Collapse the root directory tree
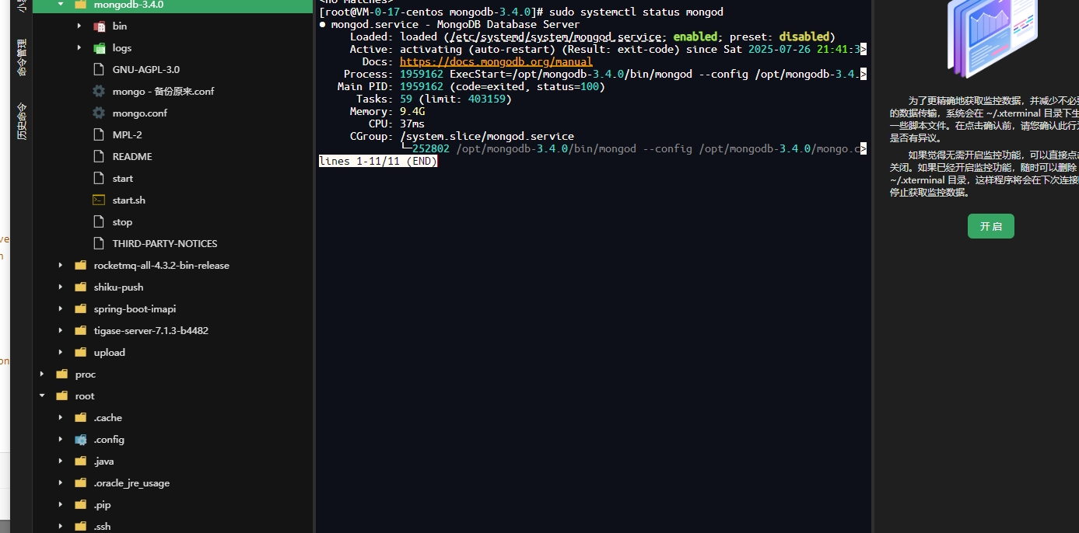The height and width of the screenshot is (533, 1079). 42,395
